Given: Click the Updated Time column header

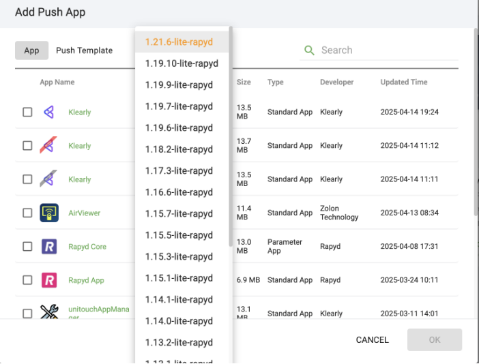Looking at the screenshot, I should click(x=404, y=82).
